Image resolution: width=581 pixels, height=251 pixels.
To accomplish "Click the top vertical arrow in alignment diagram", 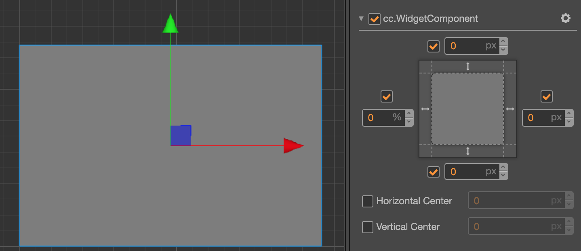I will (x=468, y=67).
